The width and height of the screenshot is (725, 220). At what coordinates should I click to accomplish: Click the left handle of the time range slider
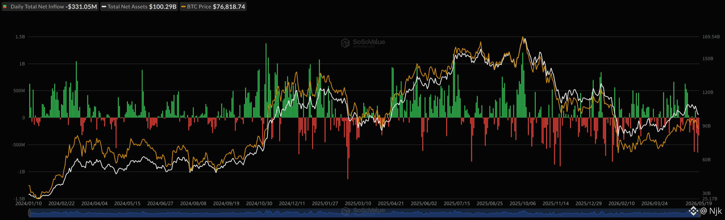[29, 213]
